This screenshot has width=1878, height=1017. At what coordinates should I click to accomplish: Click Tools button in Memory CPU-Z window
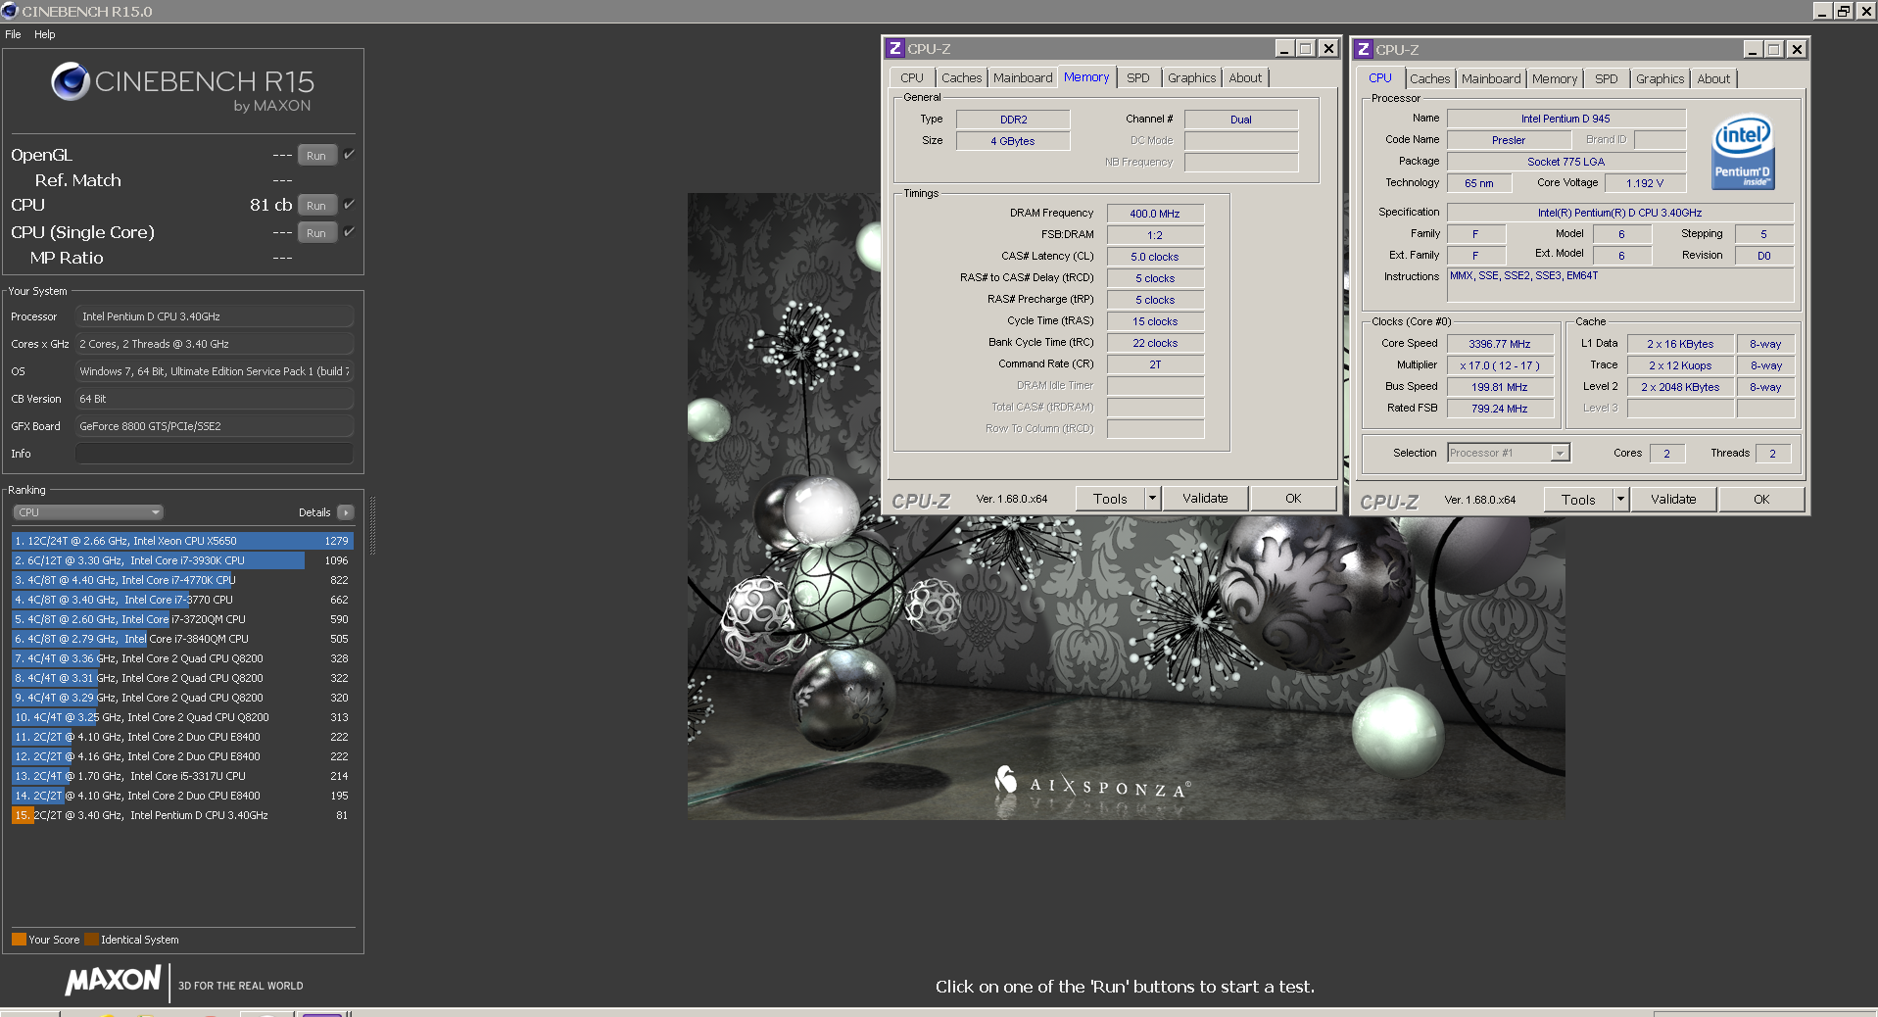1110,498
